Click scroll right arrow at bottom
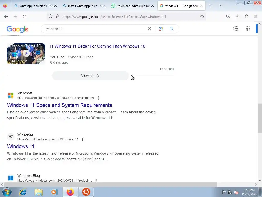 [x=256, y=185]
